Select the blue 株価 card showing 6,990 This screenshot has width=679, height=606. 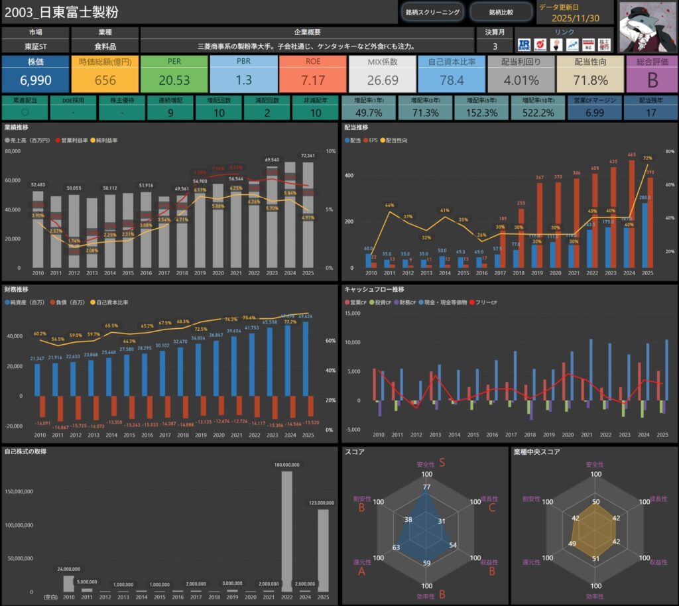pyautogui.click(x=34, y=74)
